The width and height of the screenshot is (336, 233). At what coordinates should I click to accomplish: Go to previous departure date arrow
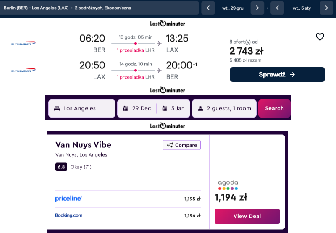click(x=208, y=8)
